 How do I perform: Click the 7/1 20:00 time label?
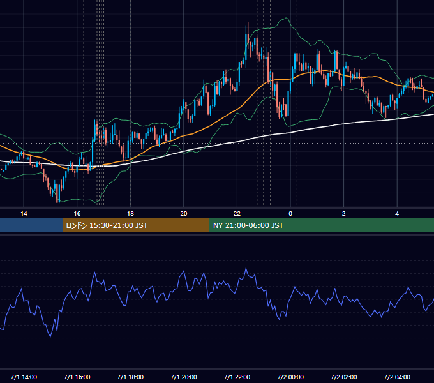[184, 377]
